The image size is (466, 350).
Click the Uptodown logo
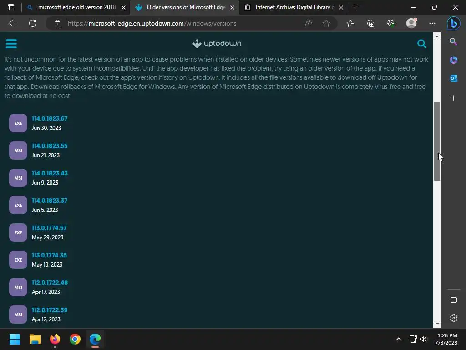tap(217, 43)
